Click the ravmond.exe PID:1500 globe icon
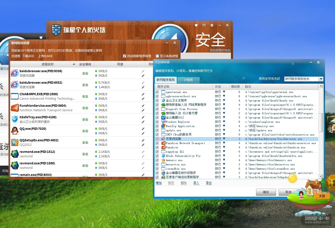This screenshot has width=335, height=228. pos(15,165)
